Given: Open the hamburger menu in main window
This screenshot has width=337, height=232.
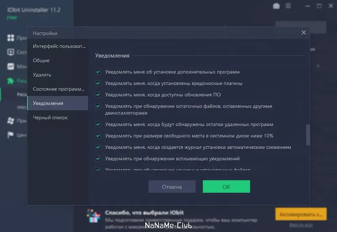Looking at the screenshot, I should pyautogui.click(x=288, y=6).
